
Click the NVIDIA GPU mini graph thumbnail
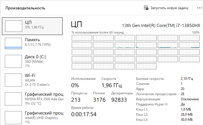[13, 99]
